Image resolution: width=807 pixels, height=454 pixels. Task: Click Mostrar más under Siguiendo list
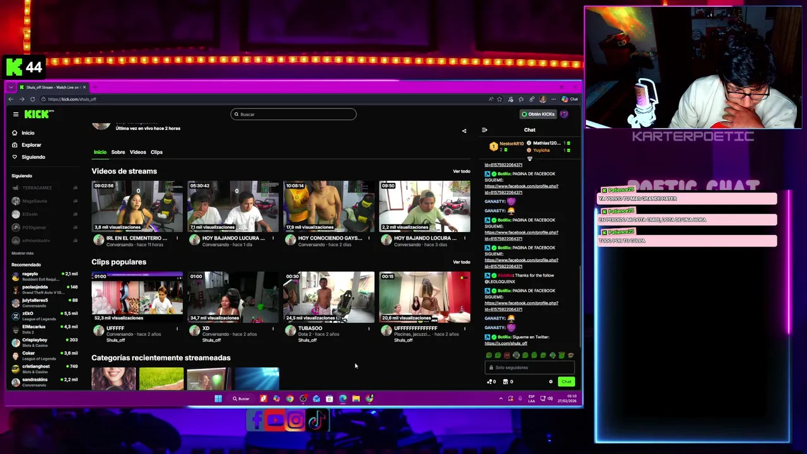[23, 253]
